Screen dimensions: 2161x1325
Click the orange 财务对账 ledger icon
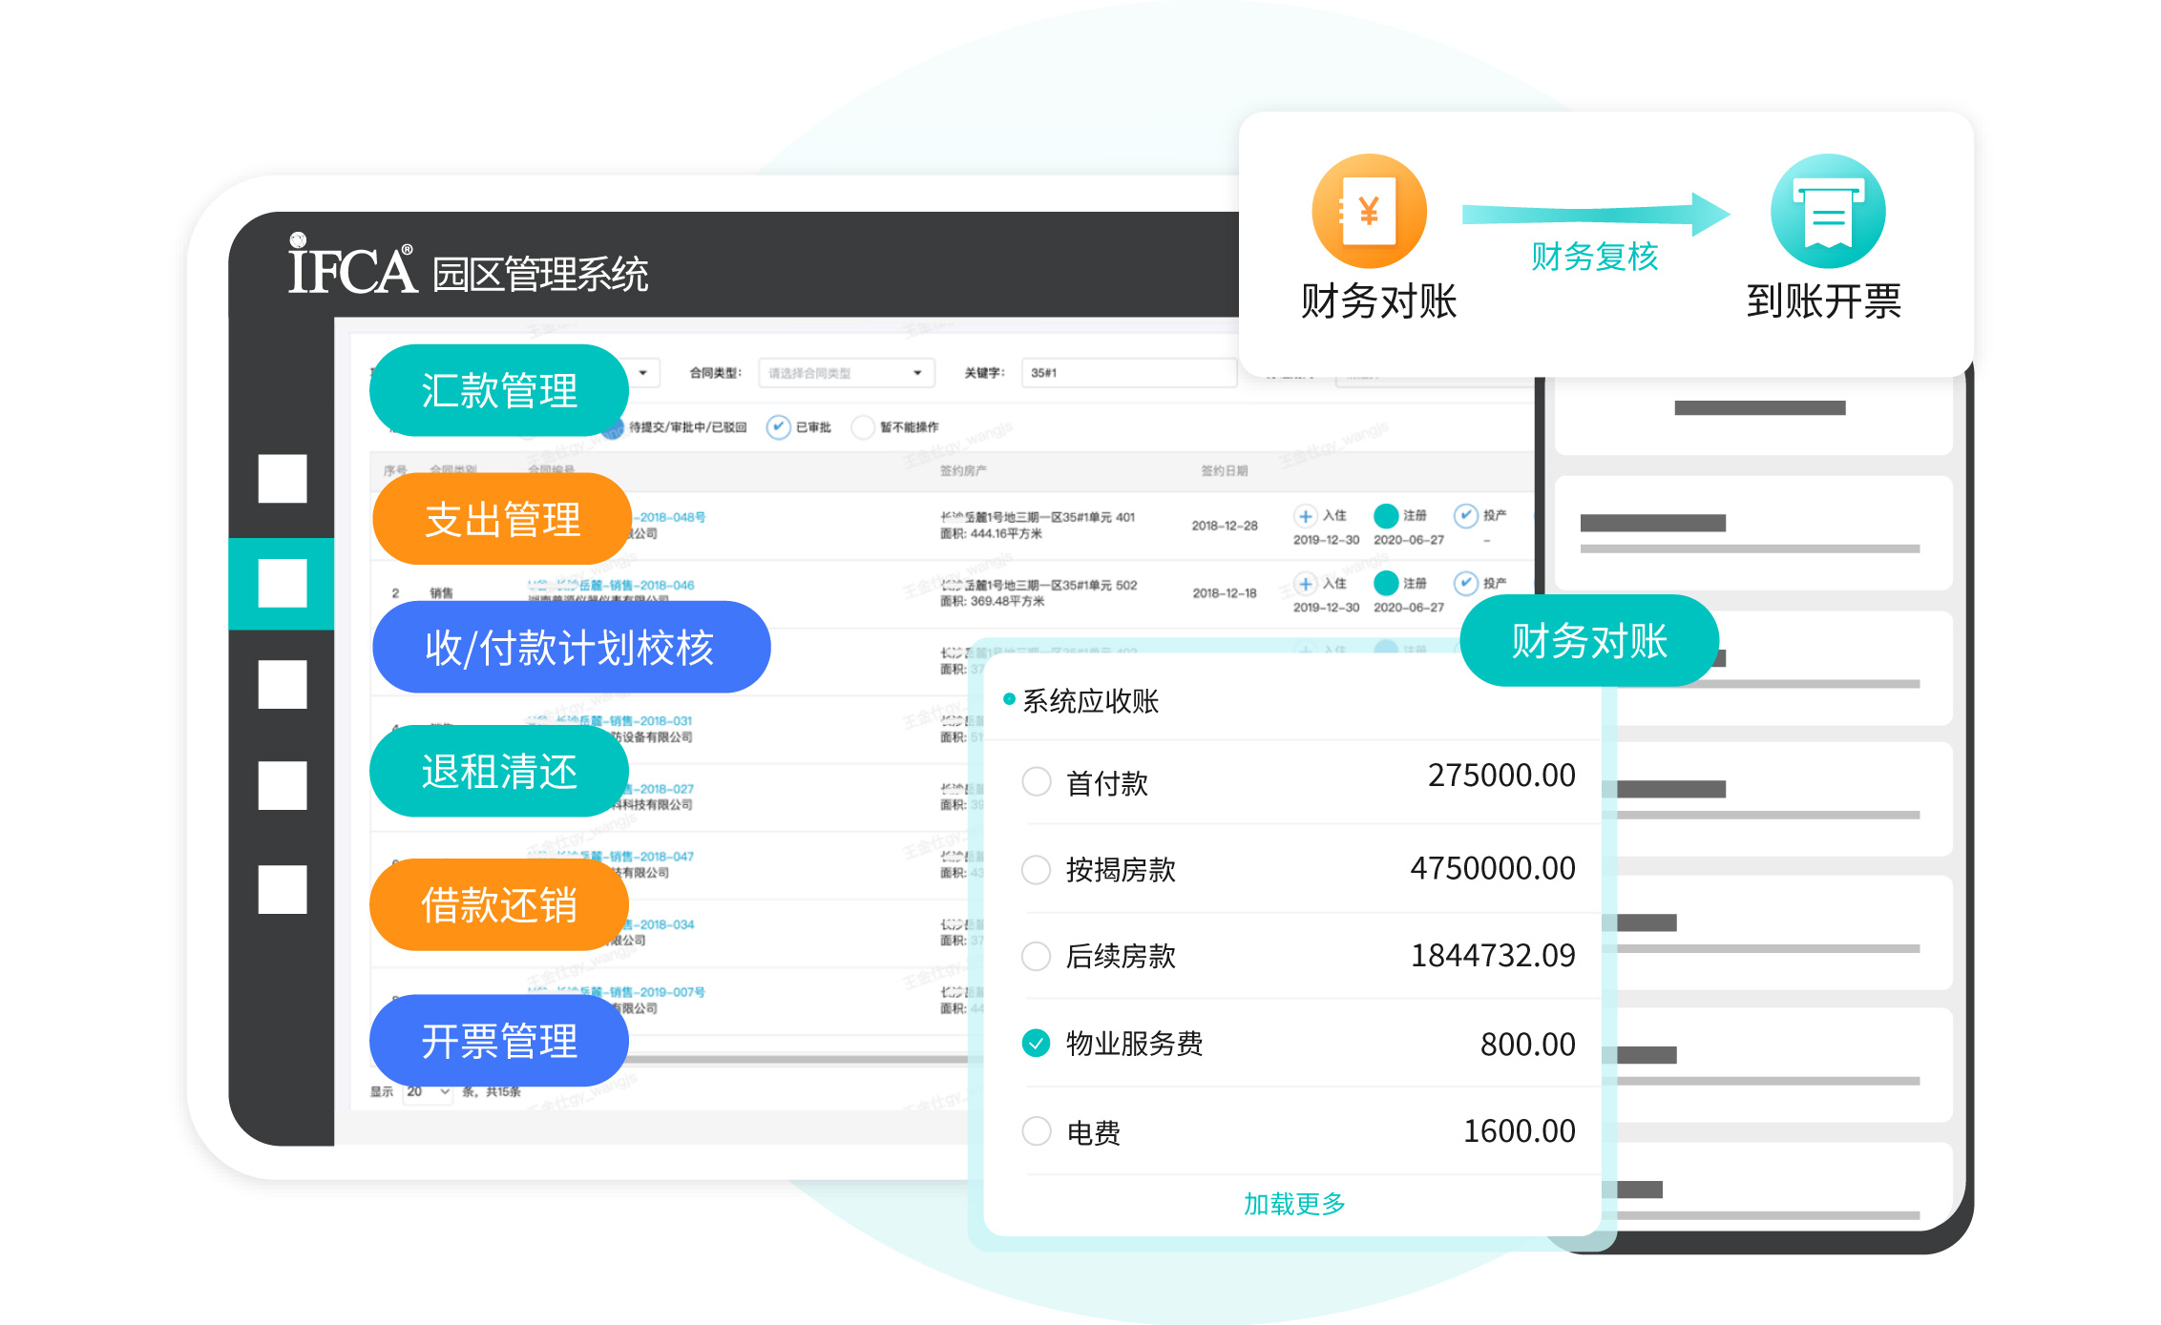tap(1369, 212)
